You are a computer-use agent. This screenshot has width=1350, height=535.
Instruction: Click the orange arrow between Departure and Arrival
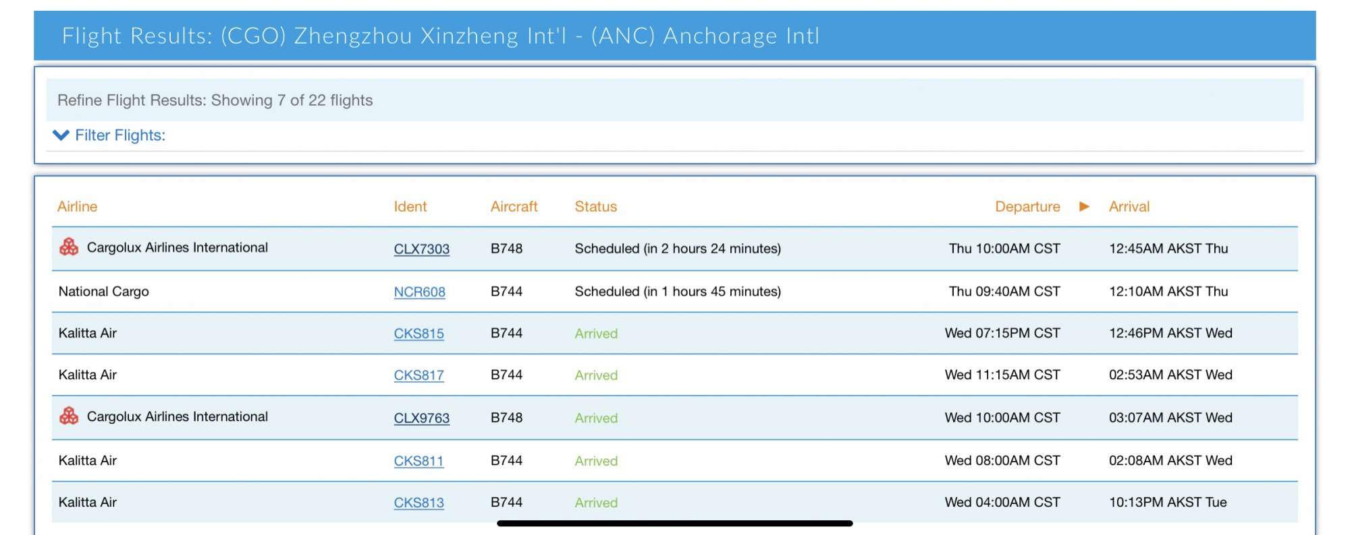click(x=1084, y=206)
